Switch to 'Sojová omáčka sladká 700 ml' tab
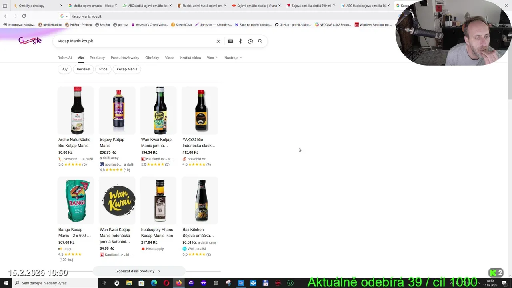This screenshot has width=512, height=288. [x=311, y=6]
